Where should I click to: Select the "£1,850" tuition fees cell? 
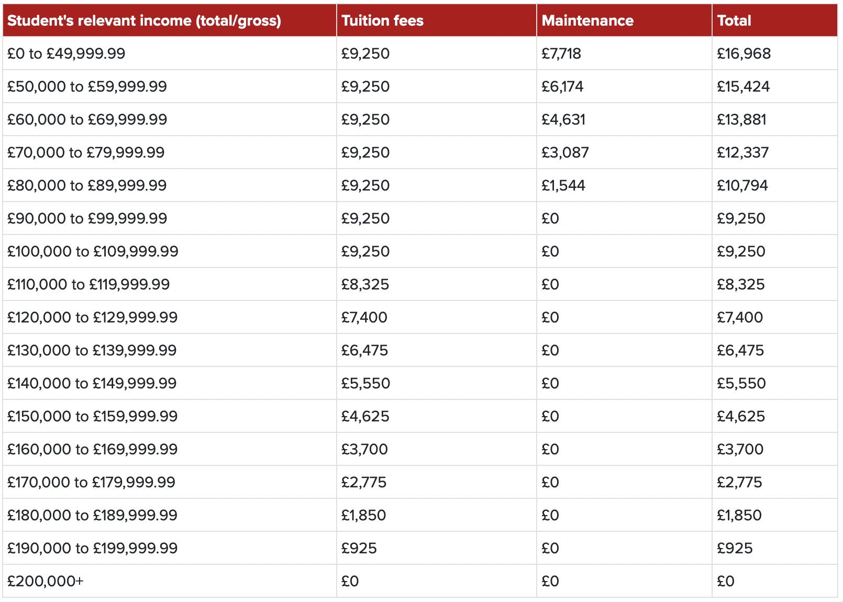tap(436, 515)
